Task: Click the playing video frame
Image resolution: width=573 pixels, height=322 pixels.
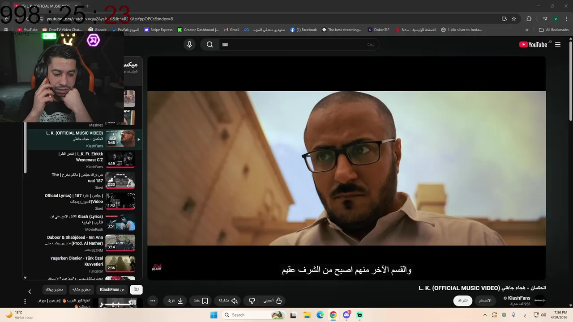Action: pos(346,168)
